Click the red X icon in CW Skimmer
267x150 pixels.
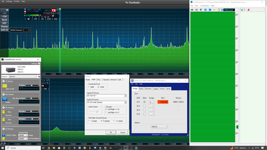(249, 10)
